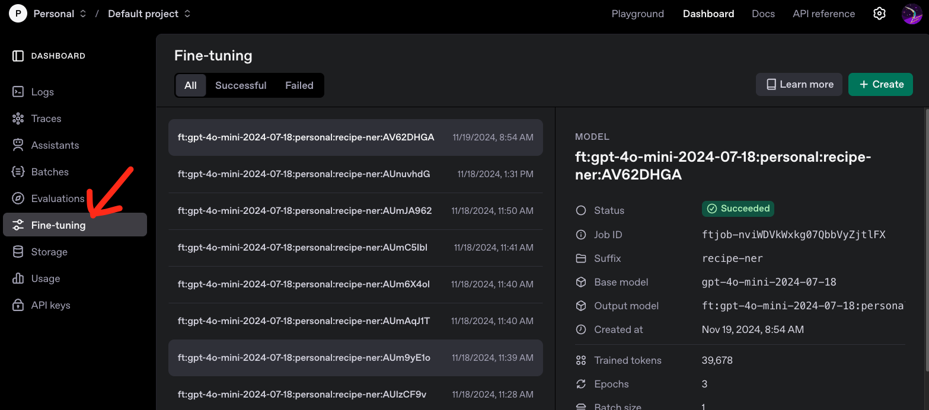Select the recipe-ner:AUmJA962 job row
929x410 pixels.
[356, 211]
